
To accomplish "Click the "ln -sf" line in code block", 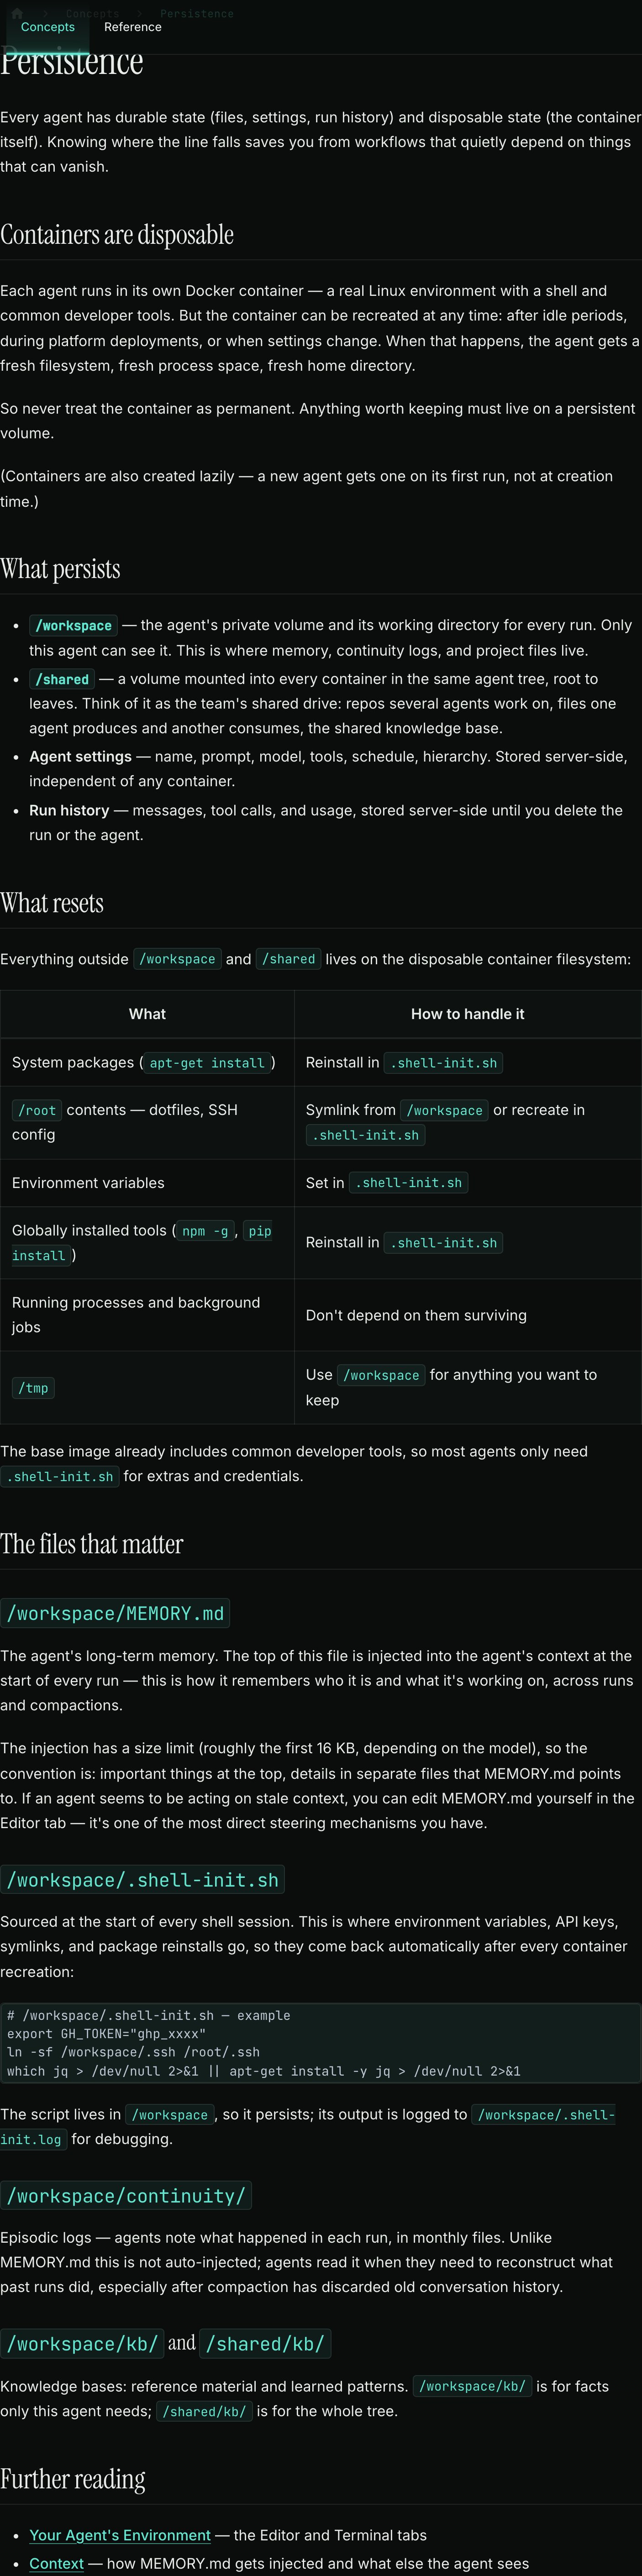I will 133,2052.
